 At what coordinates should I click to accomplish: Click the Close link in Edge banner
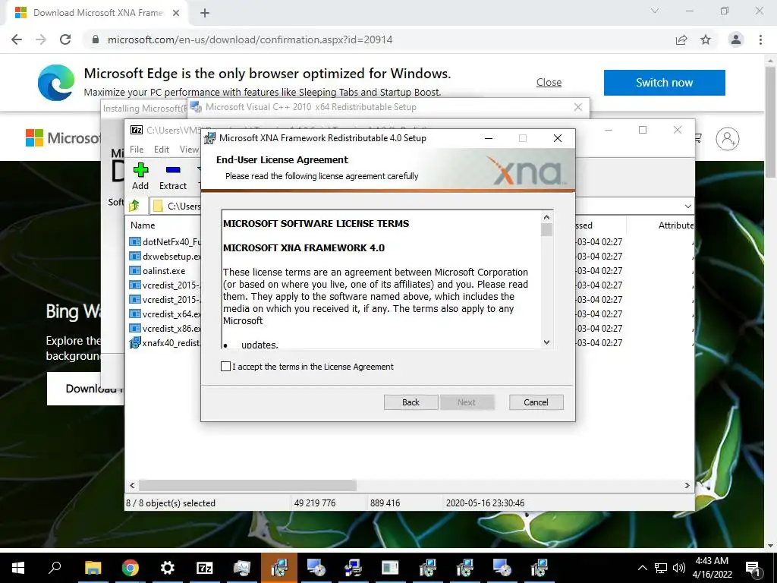[549, 82]
